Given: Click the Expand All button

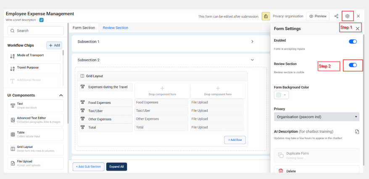Looking at the screenshot, I should pyautogui.click(x=116, y=167).
